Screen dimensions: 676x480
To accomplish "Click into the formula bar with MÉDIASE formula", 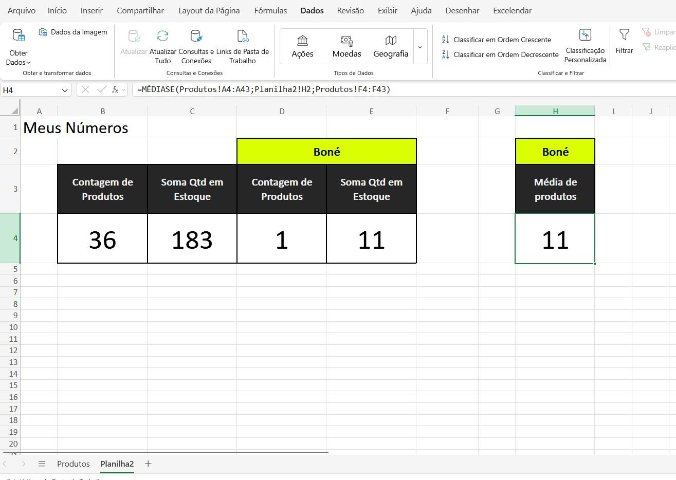I will tap(404, 89).
